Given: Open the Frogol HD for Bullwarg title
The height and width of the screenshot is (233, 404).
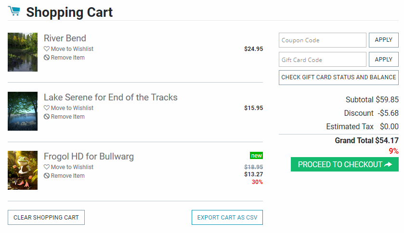Looking at the screenshot, I should pos(89,157).
